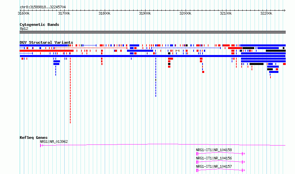Click the black variant bar in second row near 32150k
The width and height of the screenshot is (295, 174).
coord(248,48)
